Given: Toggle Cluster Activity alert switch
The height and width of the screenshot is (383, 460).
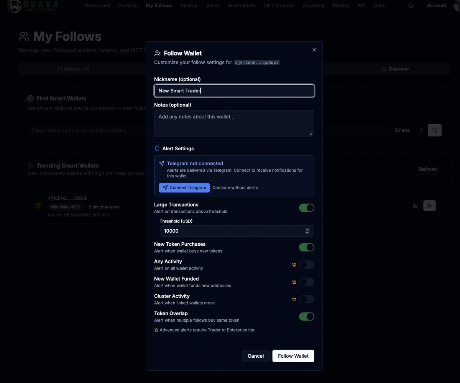Looking at the screenshot, I should [x=307, y=299].
